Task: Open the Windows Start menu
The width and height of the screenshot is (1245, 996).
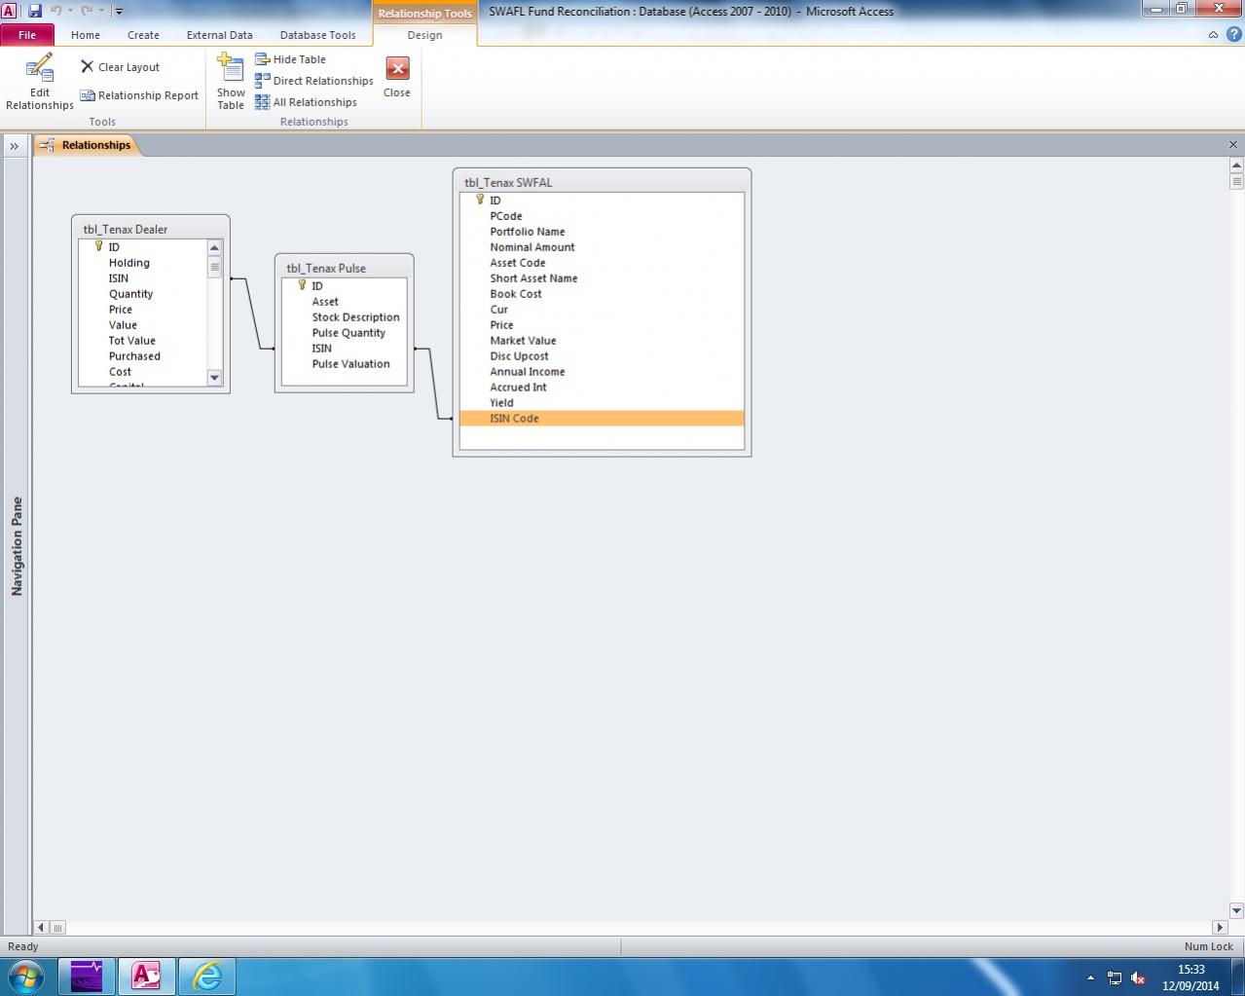Action: [x=25, y=977]
